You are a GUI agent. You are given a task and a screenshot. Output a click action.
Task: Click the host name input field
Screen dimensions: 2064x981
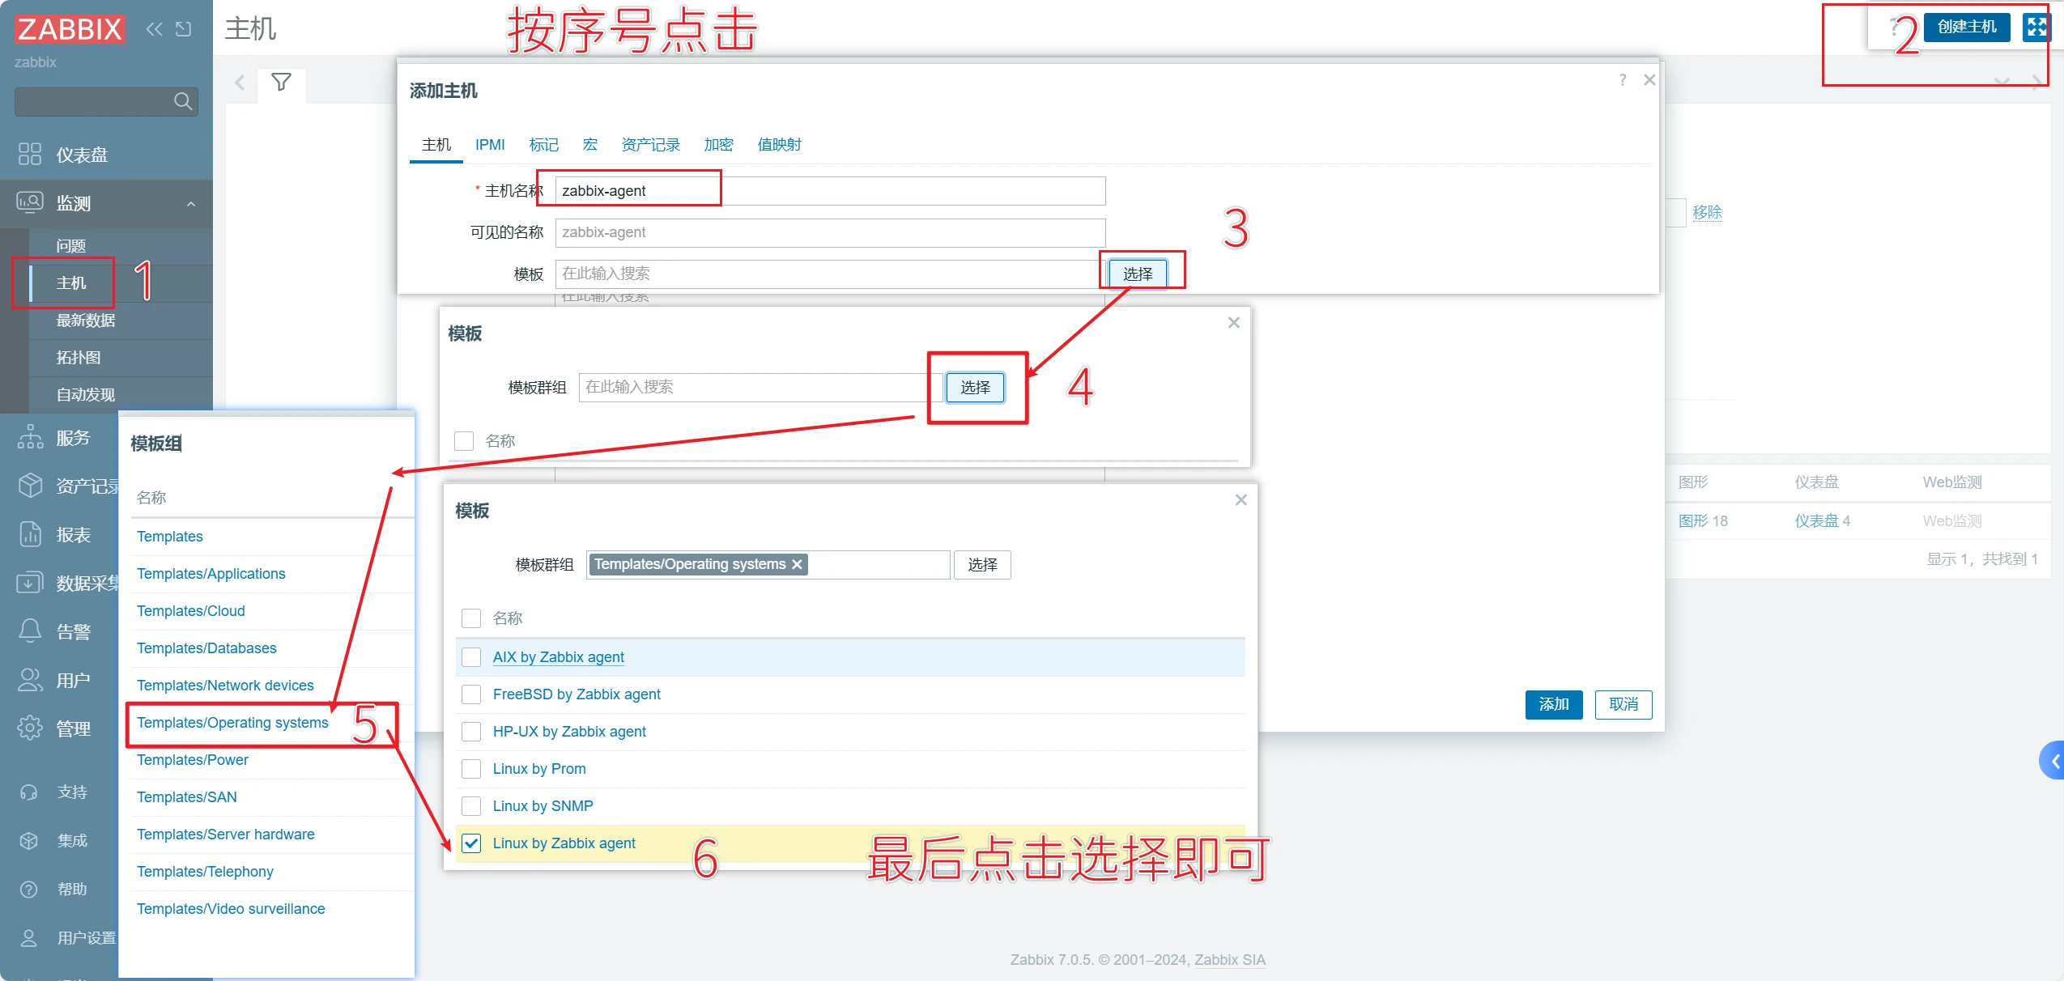point(829,191)
